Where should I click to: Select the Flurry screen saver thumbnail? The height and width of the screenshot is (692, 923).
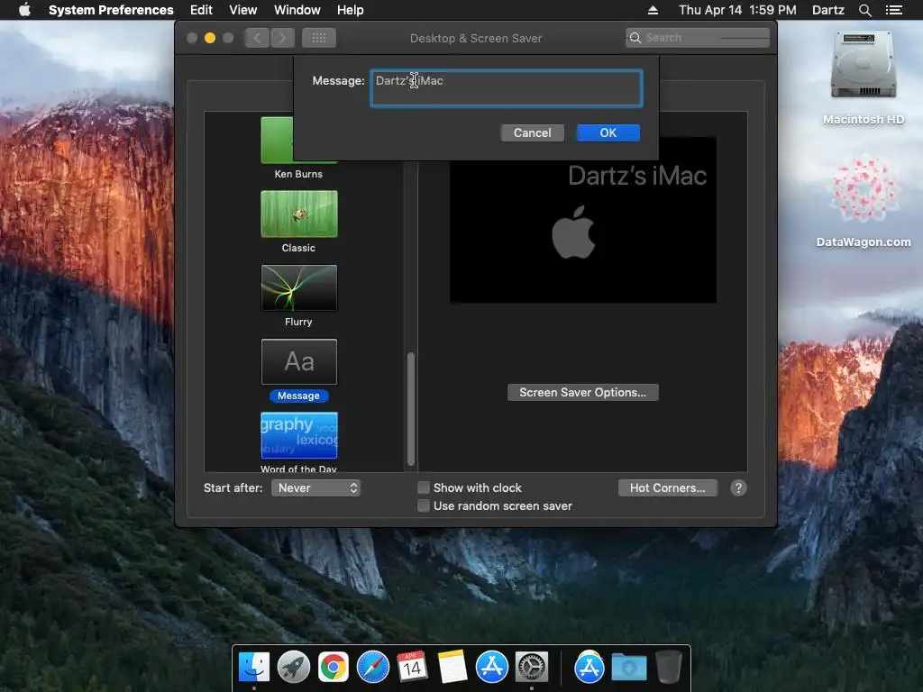click(299, 287)
